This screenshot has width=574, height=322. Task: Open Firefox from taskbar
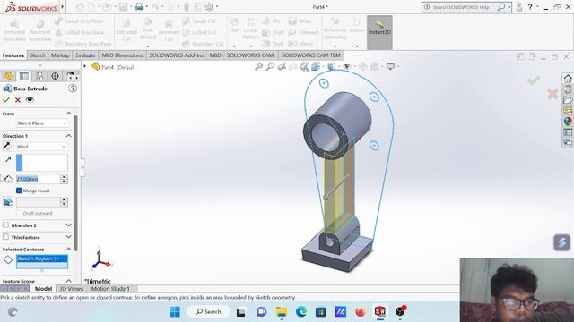pyautogui.click(x=361, y=312)
